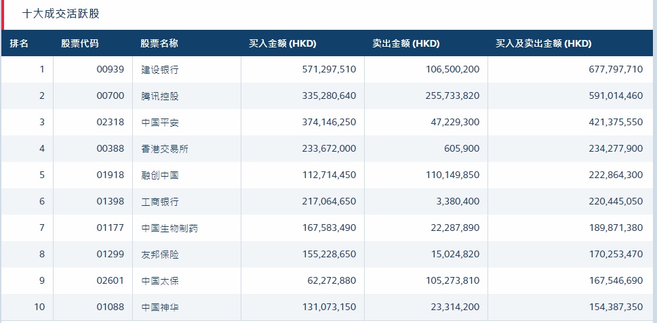The height and width of the screenshot is (323, 657).
Task: Click total amount 154,387,350
Action: [x=616, y=307]
